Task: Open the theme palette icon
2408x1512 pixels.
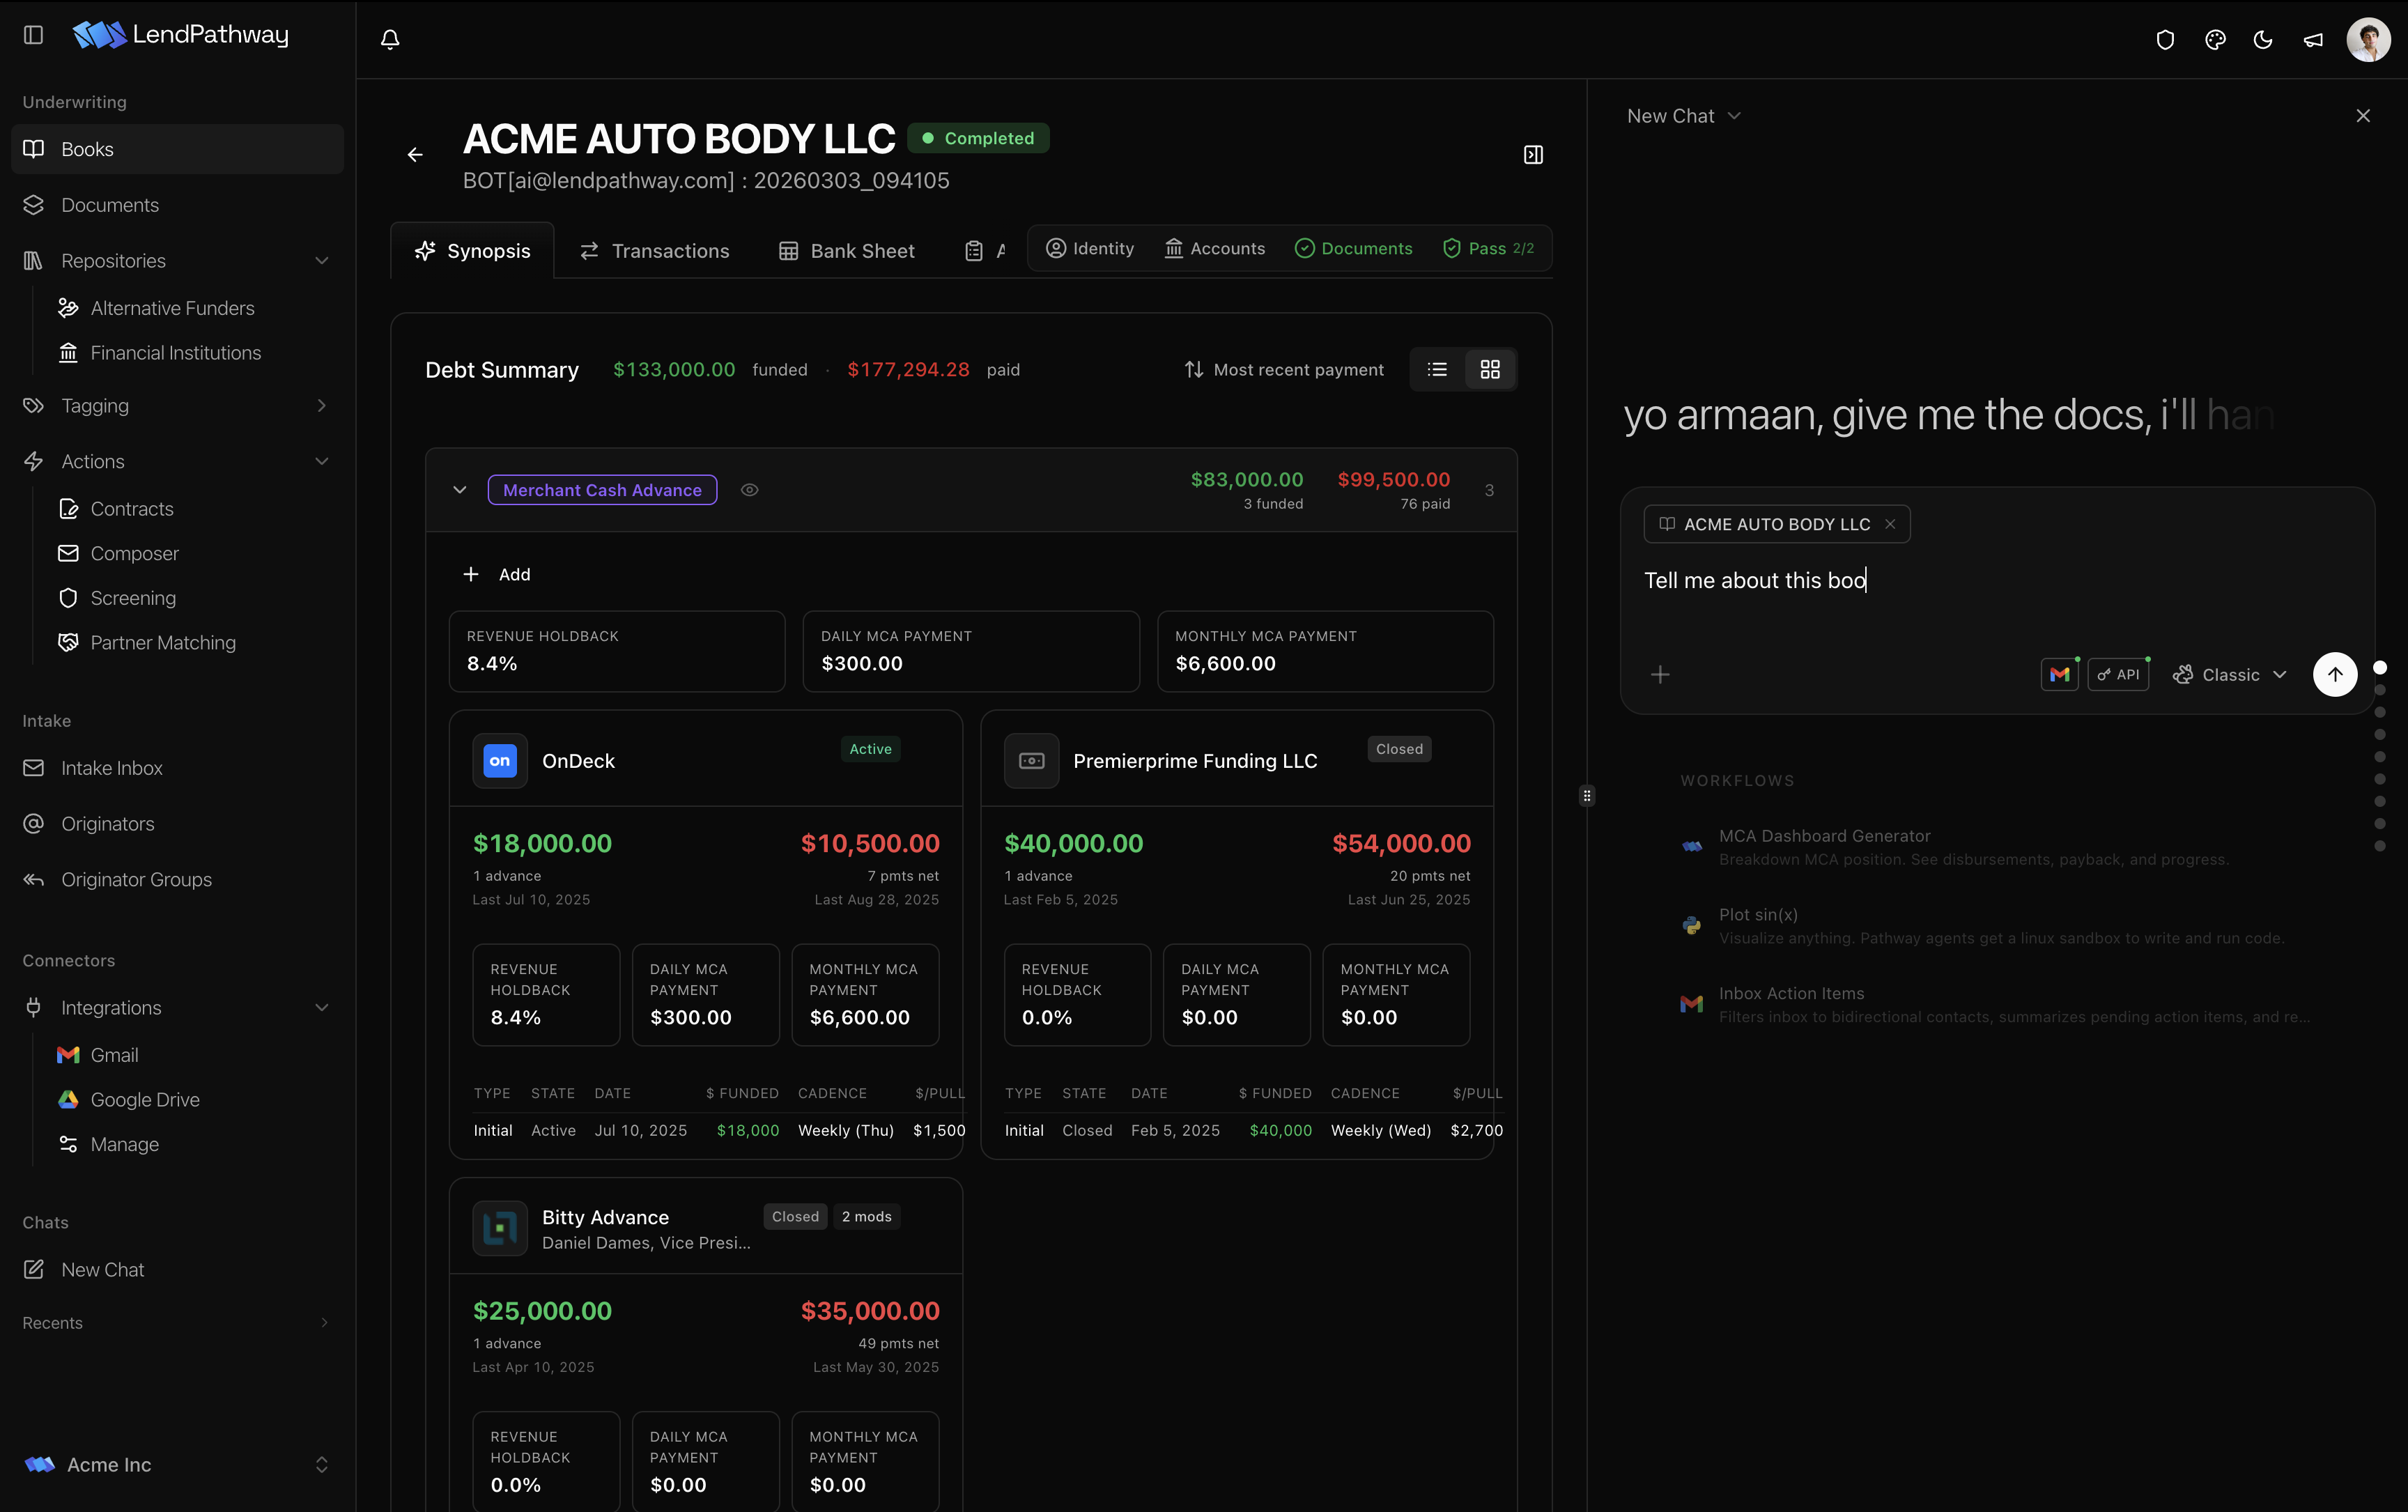Action: (2215, 40)
